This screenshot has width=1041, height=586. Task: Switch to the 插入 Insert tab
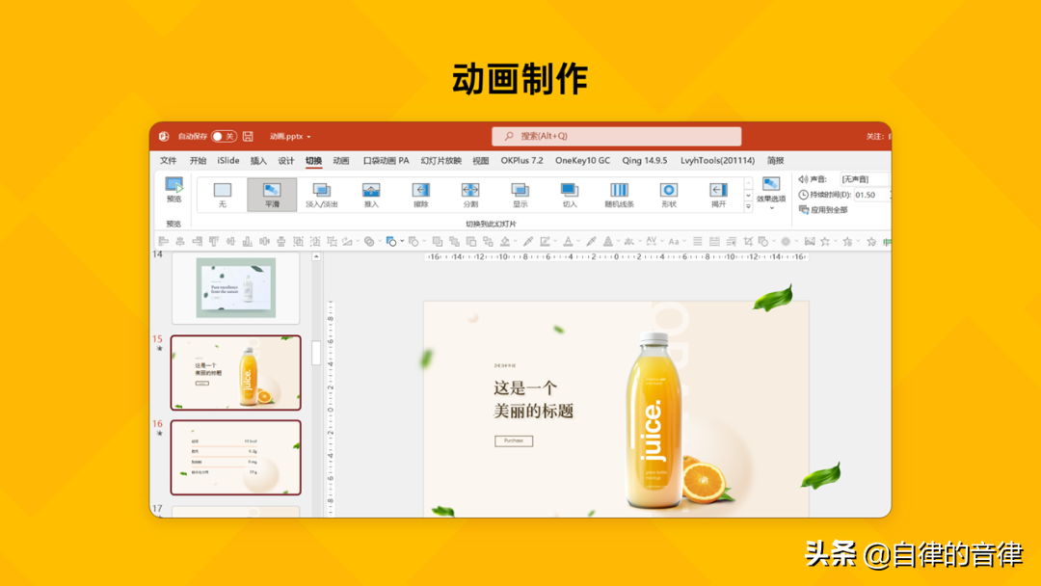(x=258, y=161)
